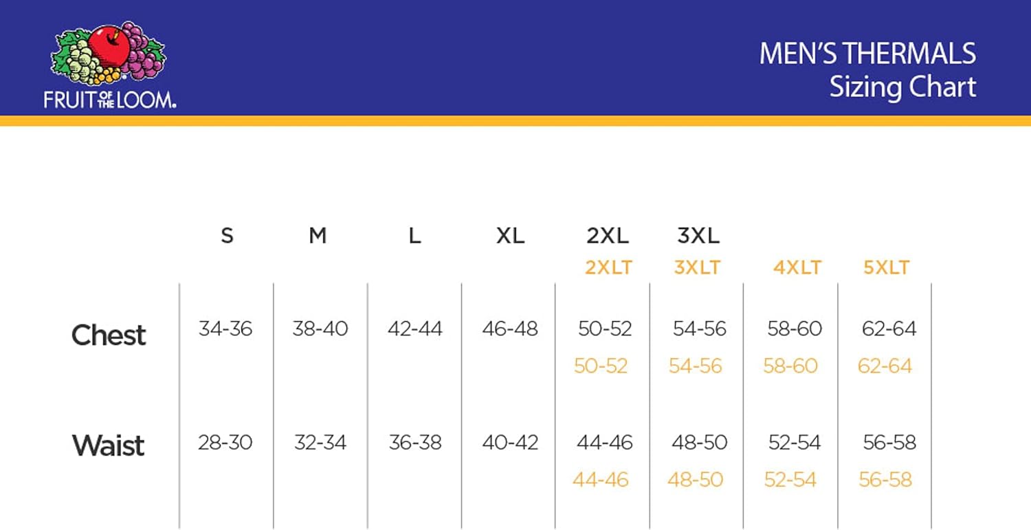Viewport: 1031px width, 530px height.
Task: Select the orange 44-46 waist value
Action: click(601, 479)
